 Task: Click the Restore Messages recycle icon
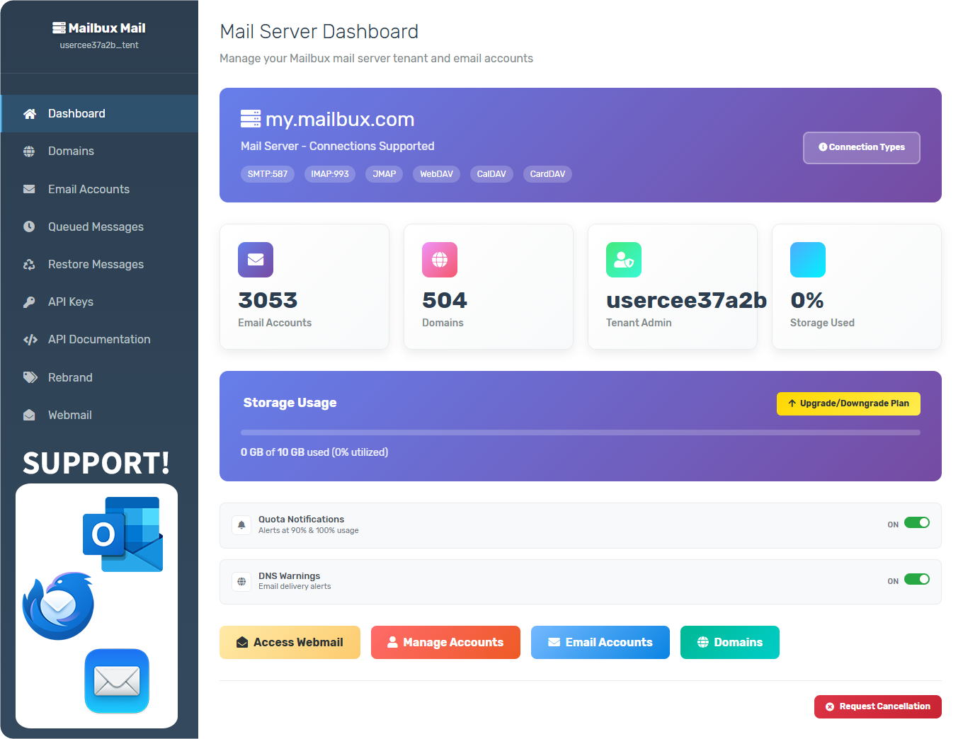29,264
